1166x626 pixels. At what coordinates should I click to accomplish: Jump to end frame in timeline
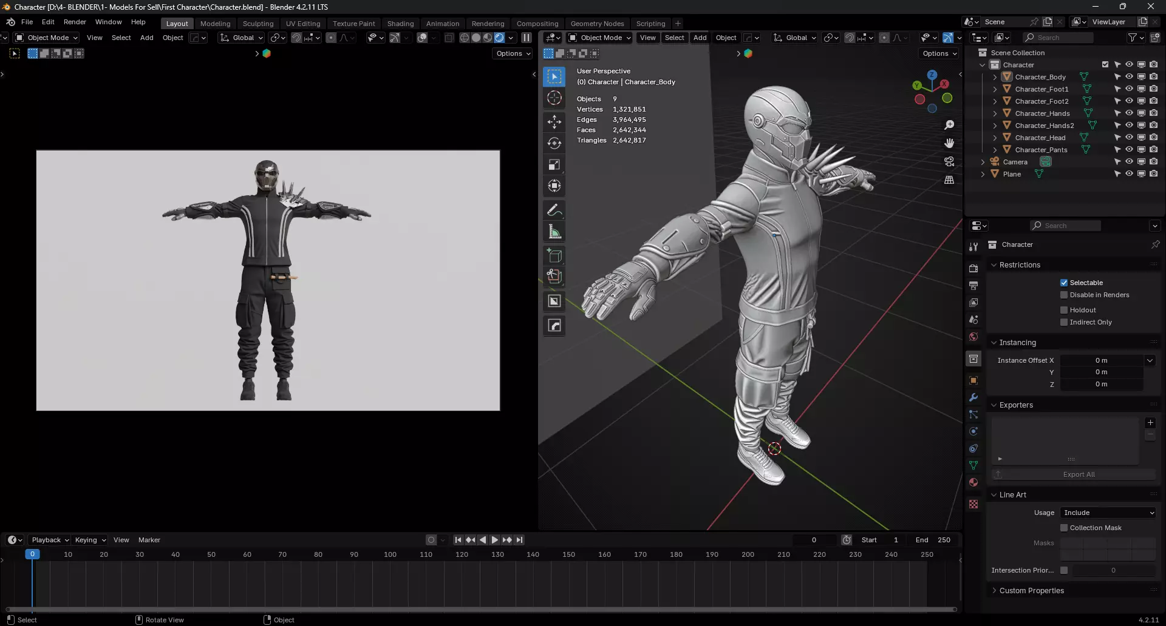pos(519,540)
